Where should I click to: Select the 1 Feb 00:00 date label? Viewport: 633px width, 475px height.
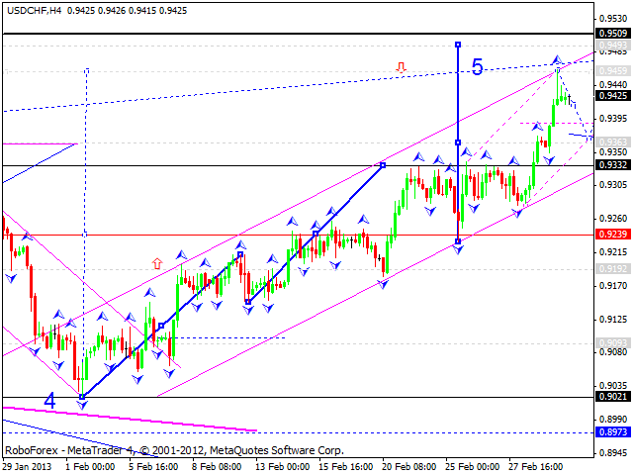pyautogui.click(x=91, y=466)
